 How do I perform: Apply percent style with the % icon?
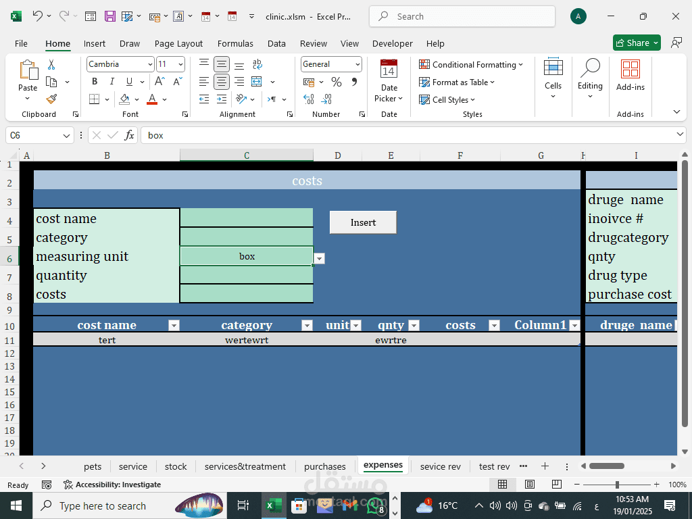coord(337,82)
